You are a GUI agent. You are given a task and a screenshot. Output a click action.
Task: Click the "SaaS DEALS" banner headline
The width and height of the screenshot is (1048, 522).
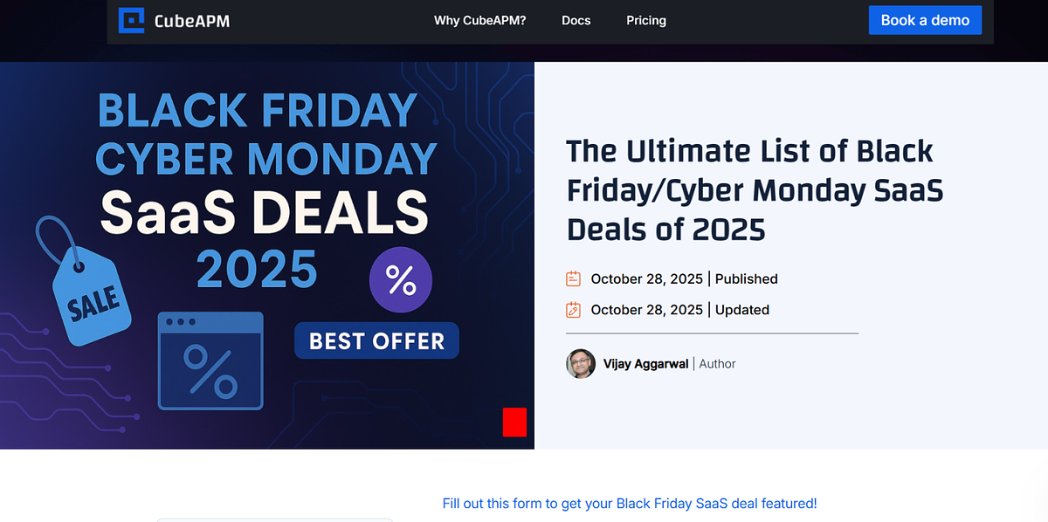[x=264, y=213]
